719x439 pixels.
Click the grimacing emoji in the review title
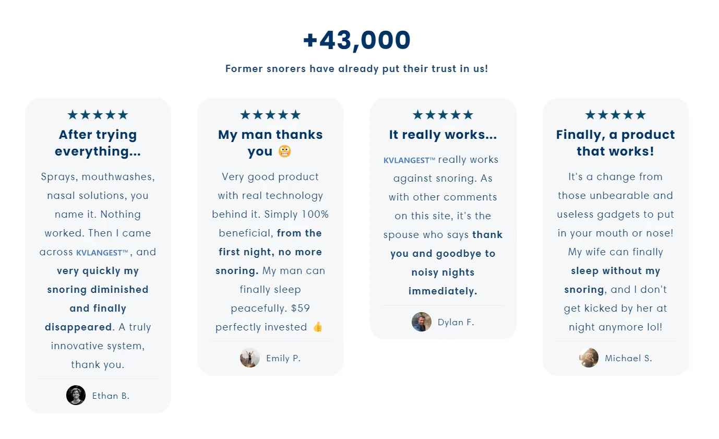coord(285,151)
